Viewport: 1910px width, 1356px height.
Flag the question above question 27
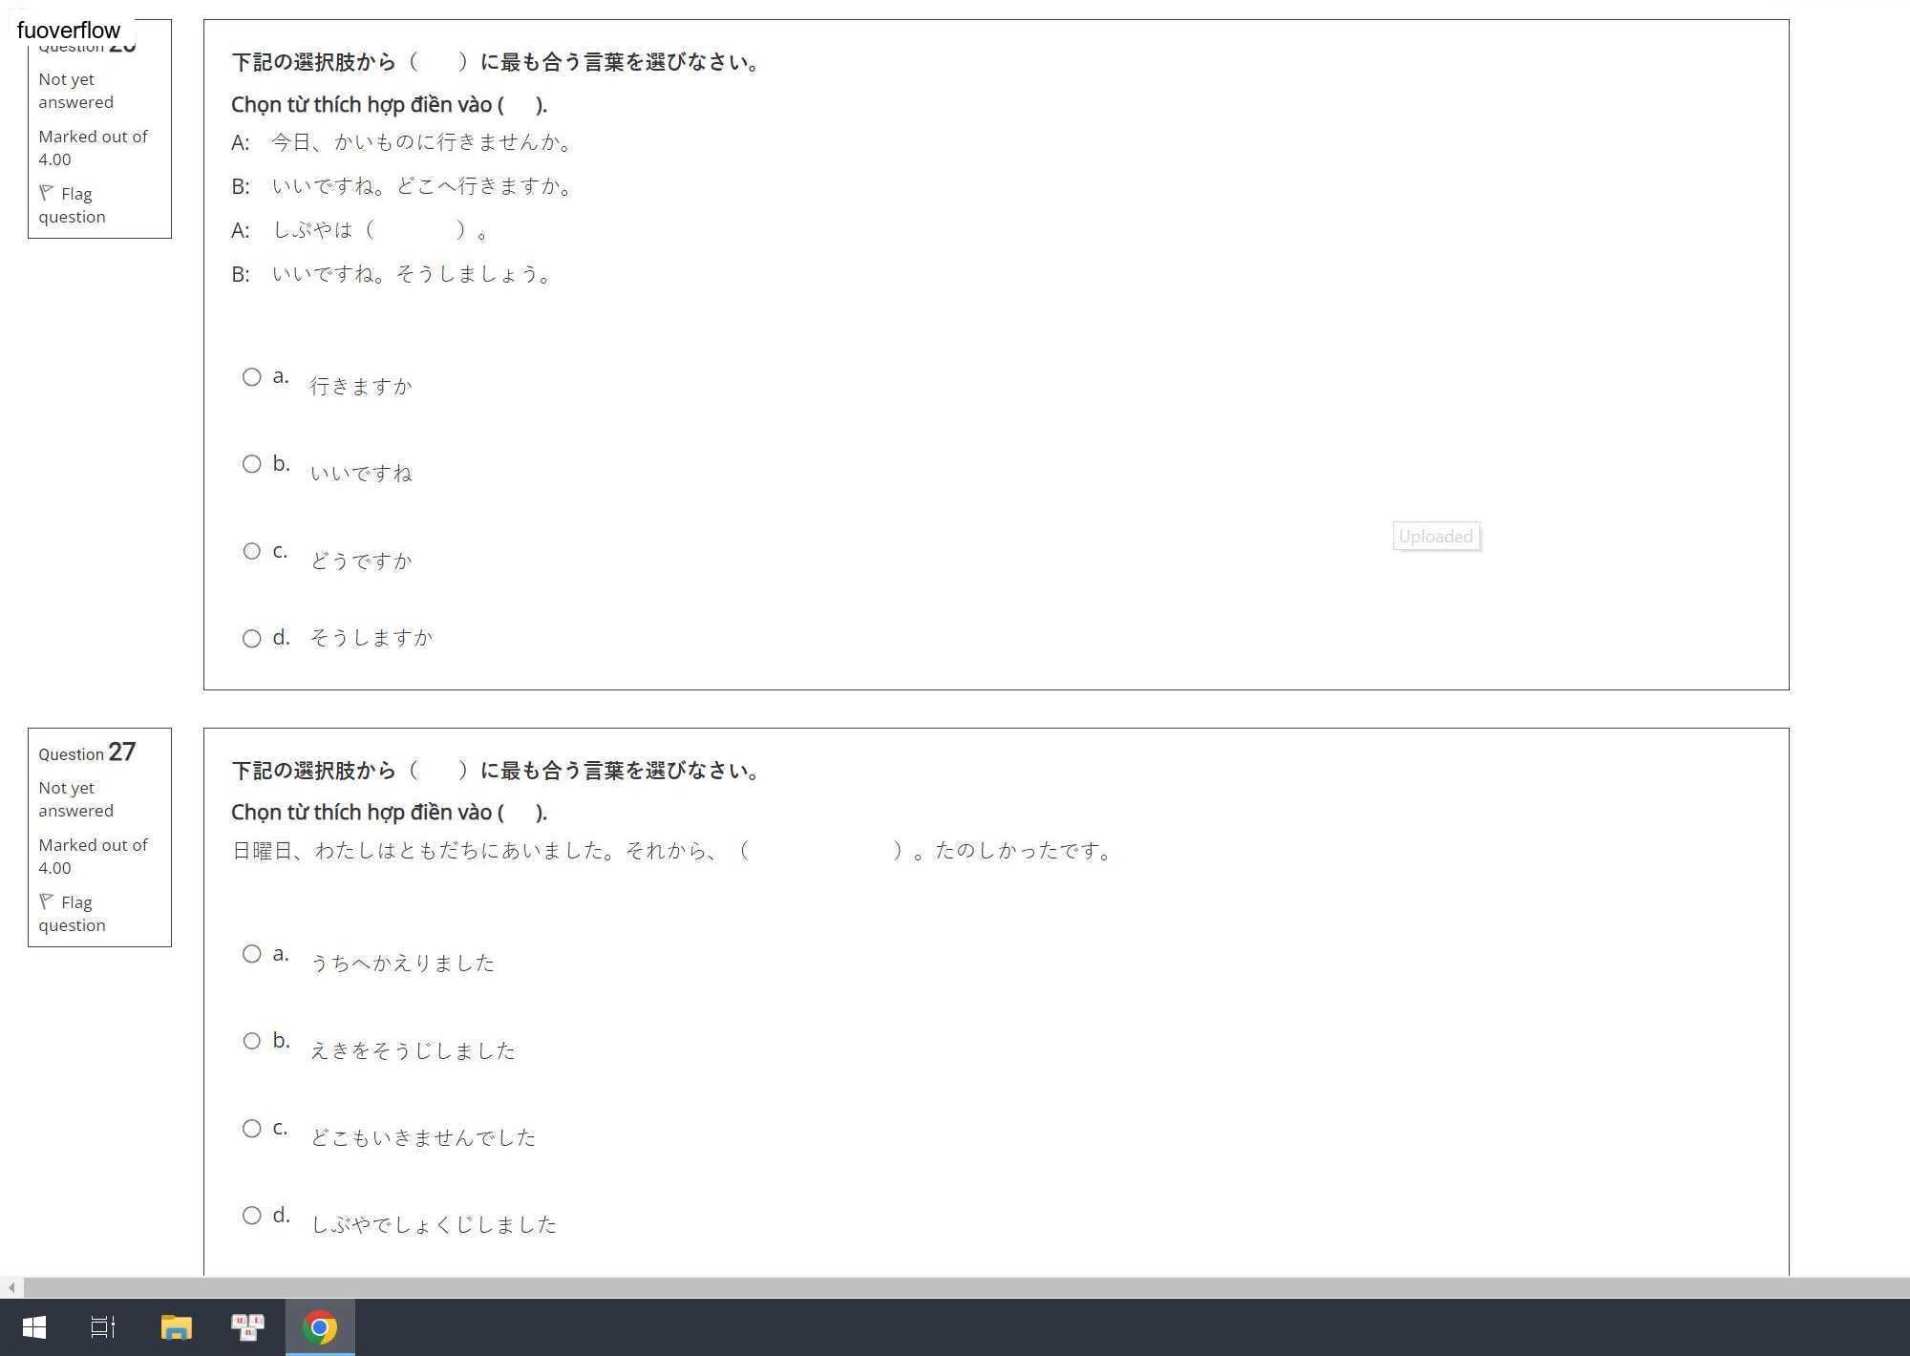point(72,205)
